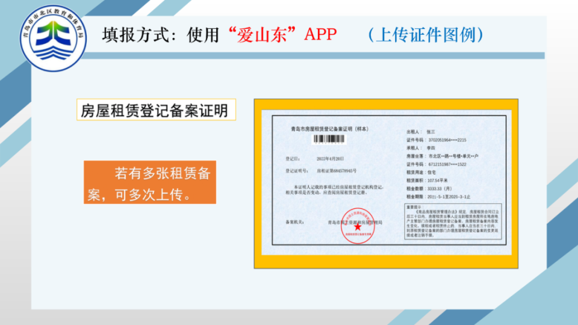Click the '填报方式：使用' title text
This screenshot has height=325, width=578.
click(161, 35)
